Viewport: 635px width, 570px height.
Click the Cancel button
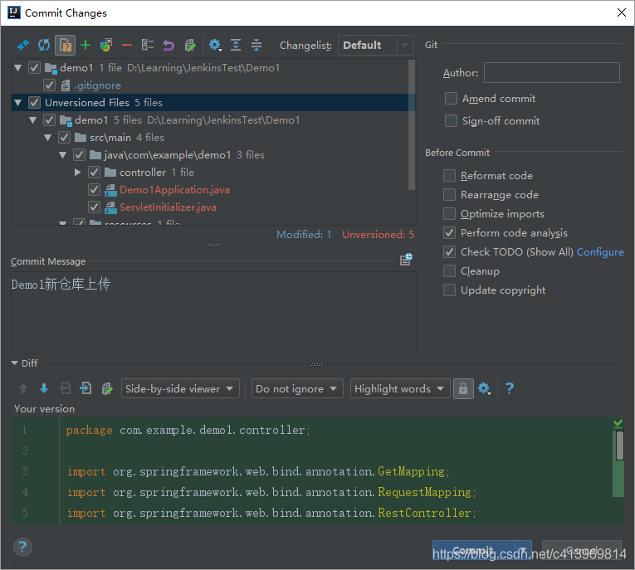pos(582,550)
